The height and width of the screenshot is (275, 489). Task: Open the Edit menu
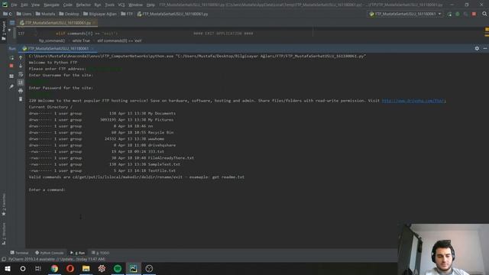pos(24,5)
